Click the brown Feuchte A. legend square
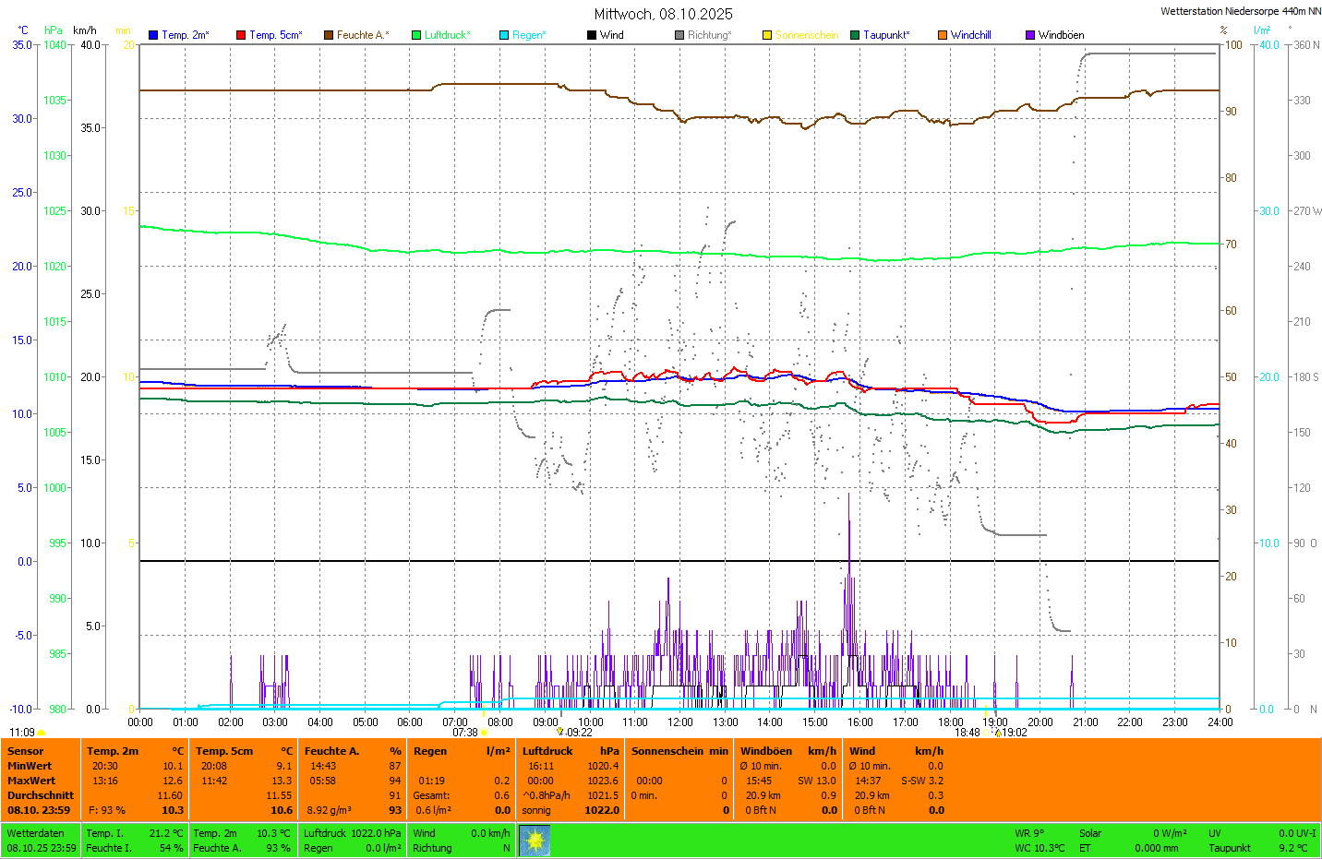 tap(329, 35)
